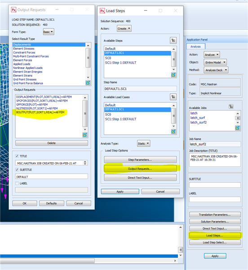
Task: Open the Load Steps form
Action: (x=215, y=235)
